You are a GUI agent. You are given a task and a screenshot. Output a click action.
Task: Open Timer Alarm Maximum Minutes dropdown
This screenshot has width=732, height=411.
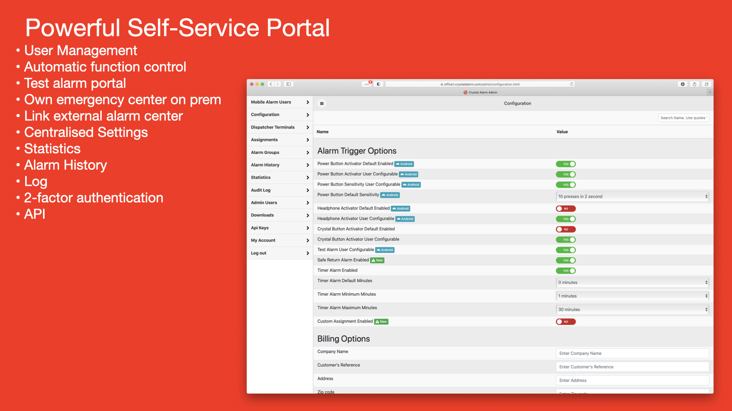click(632, 309)
